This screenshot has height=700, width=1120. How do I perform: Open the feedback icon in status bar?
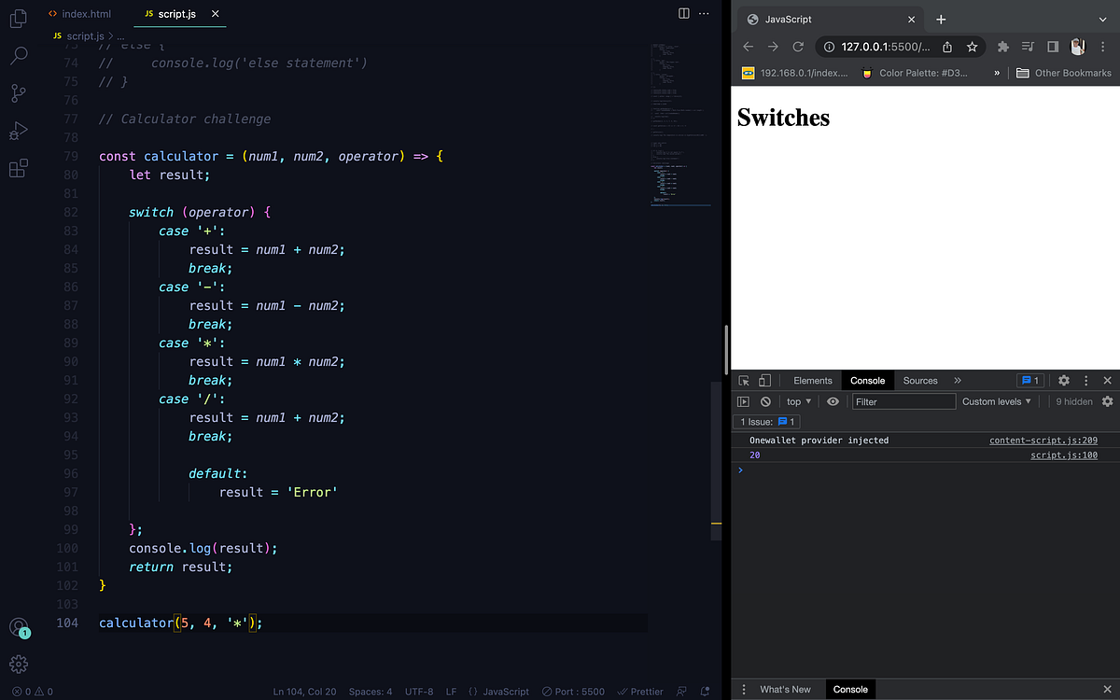(x=681, y=692)
